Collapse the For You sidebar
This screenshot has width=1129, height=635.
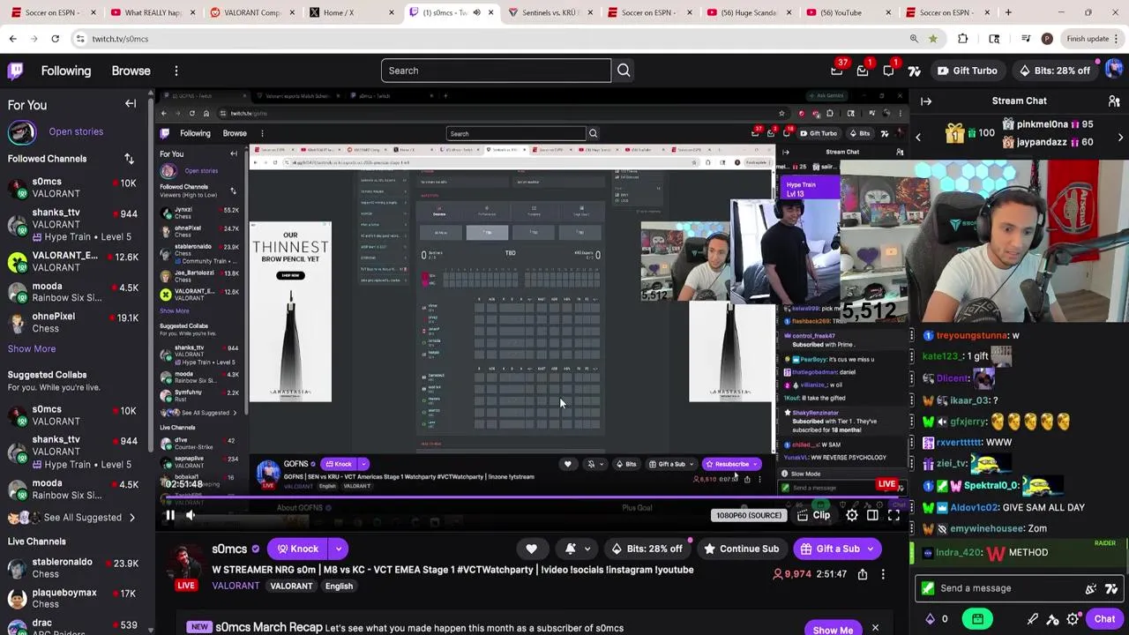pyautogui.click(x=131, y=104)
